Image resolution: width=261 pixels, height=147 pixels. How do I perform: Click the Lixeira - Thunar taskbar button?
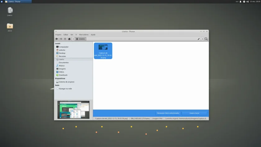click(18, 2)
